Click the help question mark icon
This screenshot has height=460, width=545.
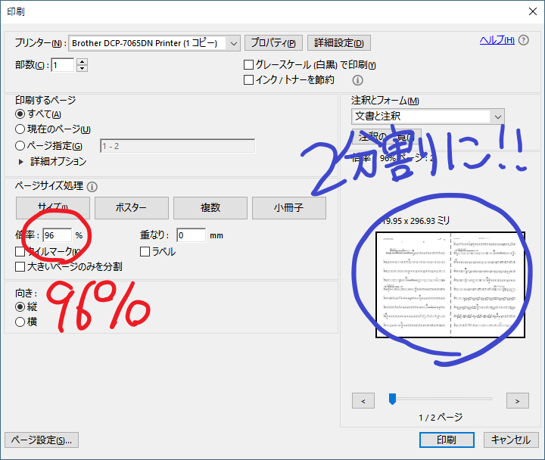524,40
